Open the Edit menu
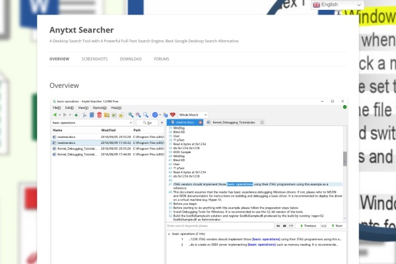This screenshot has width=396, height=264. pos(69,108)
